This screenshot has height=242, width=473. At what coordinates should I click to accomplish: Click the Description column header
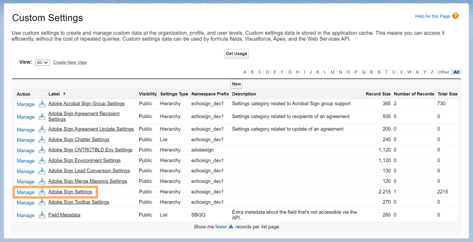coord(244,94)
